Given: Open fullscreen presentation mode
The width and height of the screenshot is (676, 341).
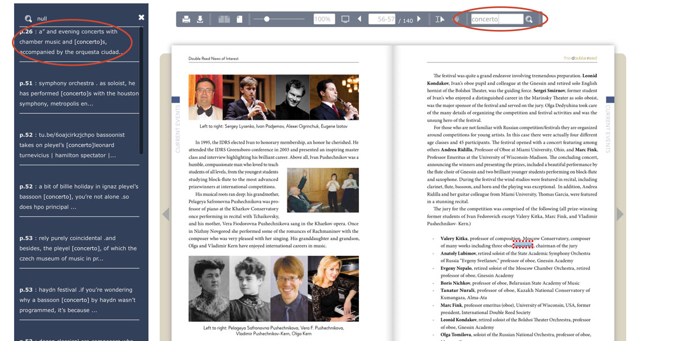Looking at the screenshot, I should [345, 19].
